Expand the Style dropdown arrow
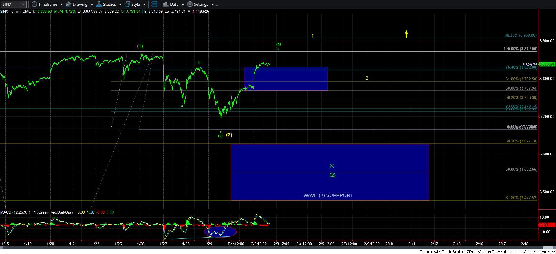 pos(144,5)
